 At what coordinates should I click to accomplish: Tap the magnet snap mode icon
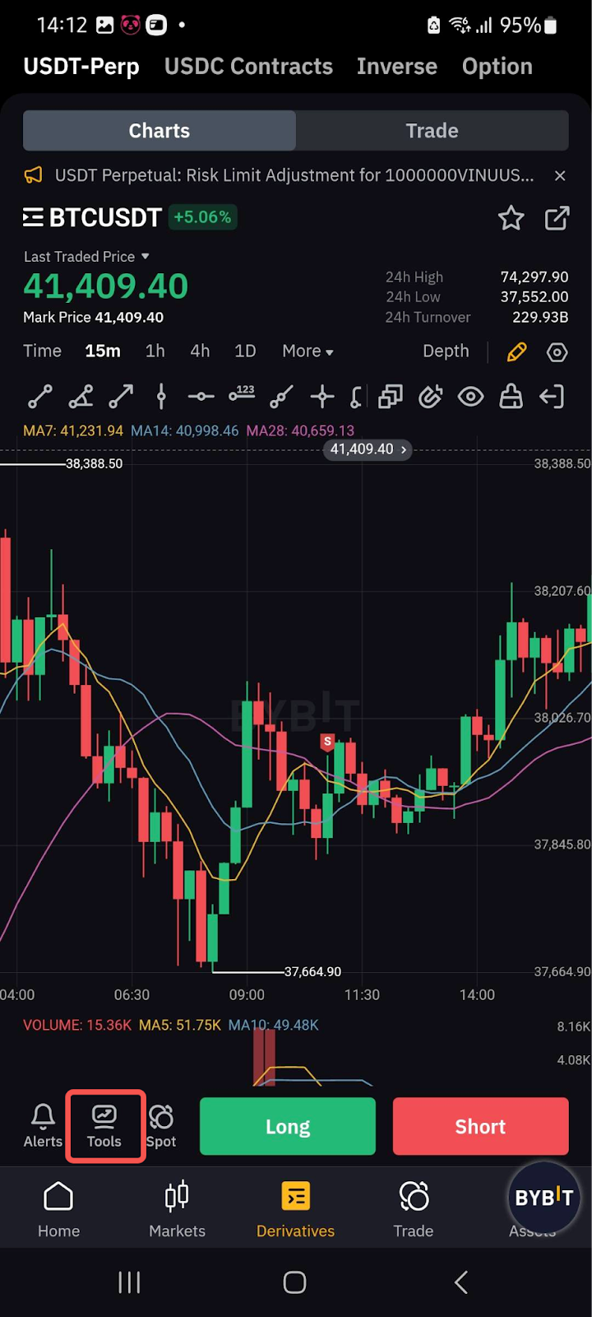pyautogui.click(x=430, y=397)
